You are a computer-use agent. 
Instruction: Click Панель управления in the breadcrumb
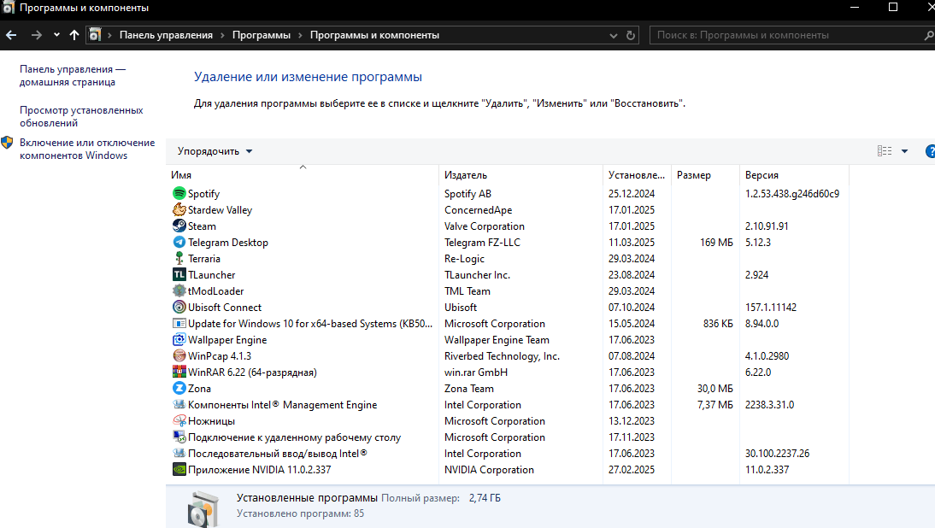166,35
